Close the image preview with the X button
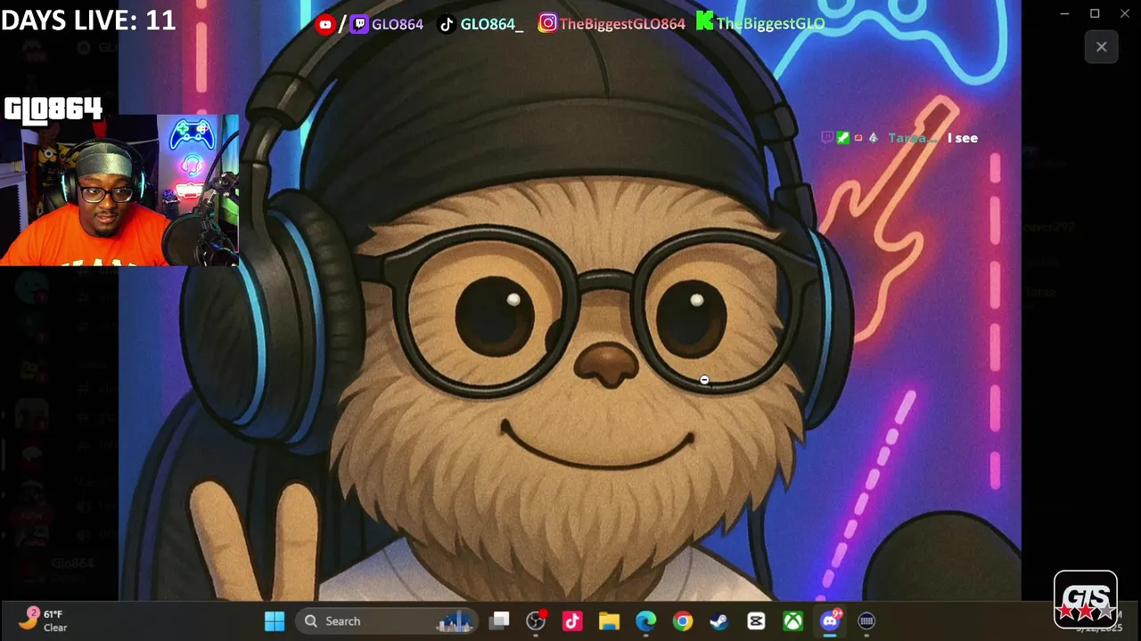 pyautogui.click(x=1102, y=47)
